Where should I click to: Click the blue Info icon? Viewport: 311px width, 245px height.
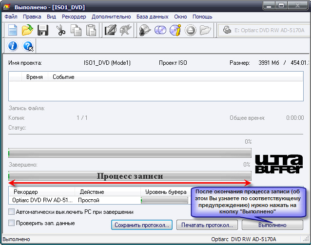13,46
